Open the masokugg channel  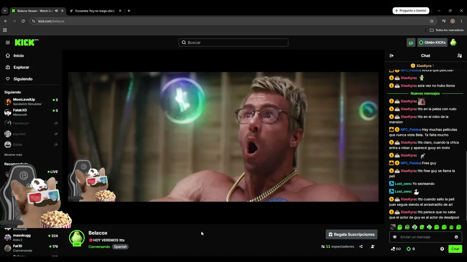click(31, 237)
